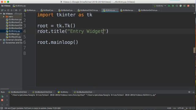
Task: Toggle tool window buttons in status bar corner
Action: pyautogui.click(x=2, y=108)
